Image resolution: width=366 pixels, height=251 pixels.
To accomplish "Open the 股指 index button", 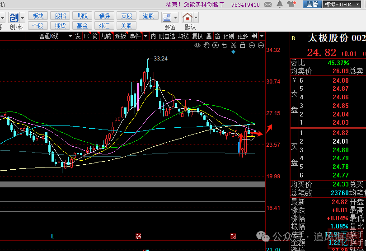I will tap(60, 16).
